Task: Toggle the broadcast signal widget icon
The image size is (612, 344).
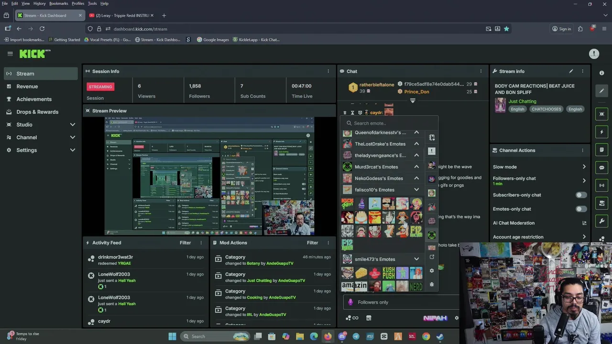Action: click(x=602, y=185)
